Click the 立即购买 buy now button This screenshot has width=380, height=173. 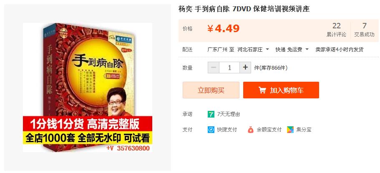pos(211,90)
